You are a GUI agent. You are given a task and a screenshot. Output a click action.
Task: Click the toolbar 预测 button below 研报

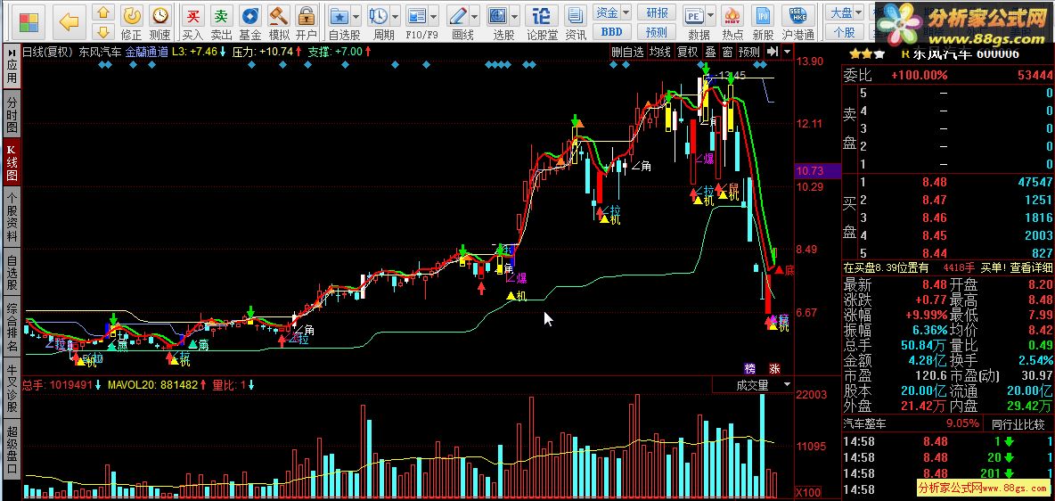pyautogui.click(x=657, y=31)
